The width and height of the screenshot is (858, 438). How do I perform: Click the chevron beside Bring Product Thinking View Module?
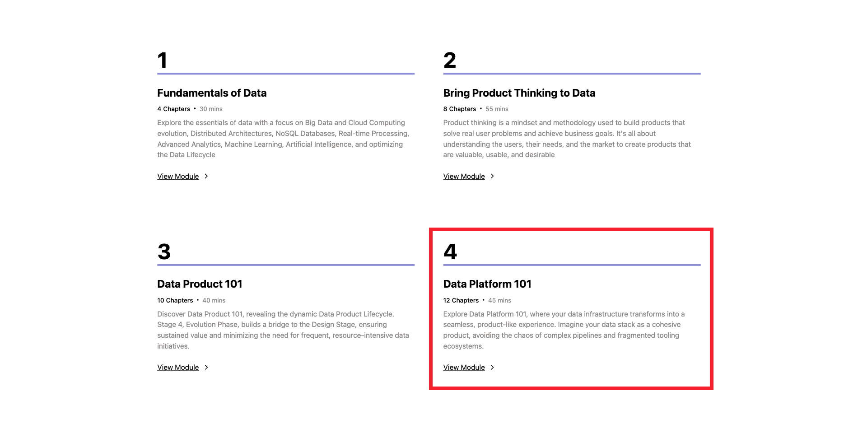pyautogui.click(x=492, y=176)
